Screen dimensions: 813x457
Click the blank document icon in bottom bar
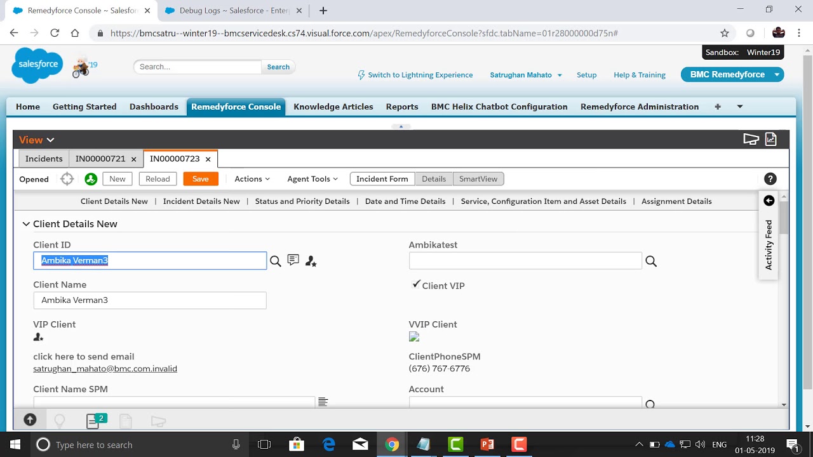tap(126, 421)
